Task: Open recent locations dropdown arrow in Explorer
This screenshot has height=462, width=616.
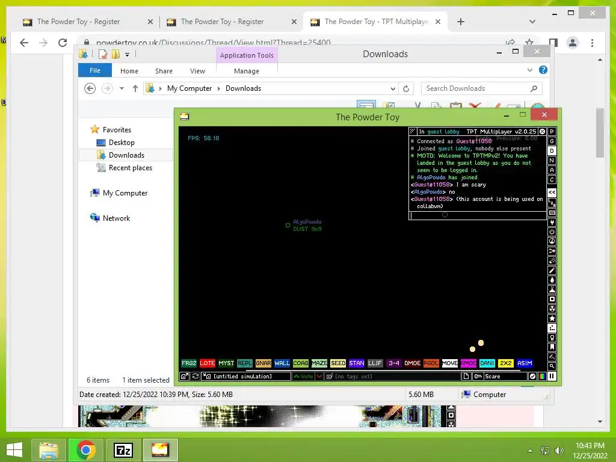Action: coord(122,88)
